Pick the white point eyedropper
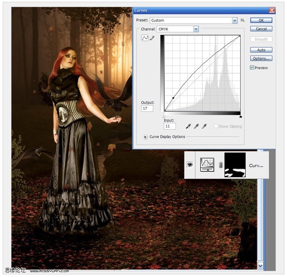Image resolution: width=287 pixels, height=277 pixels. [x=204, y=126]
